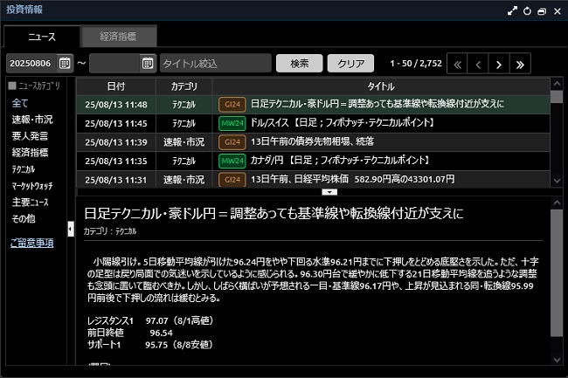The image size is (568, 378).
Task: Sort by the 日付 column header
Action: point(116,86)
